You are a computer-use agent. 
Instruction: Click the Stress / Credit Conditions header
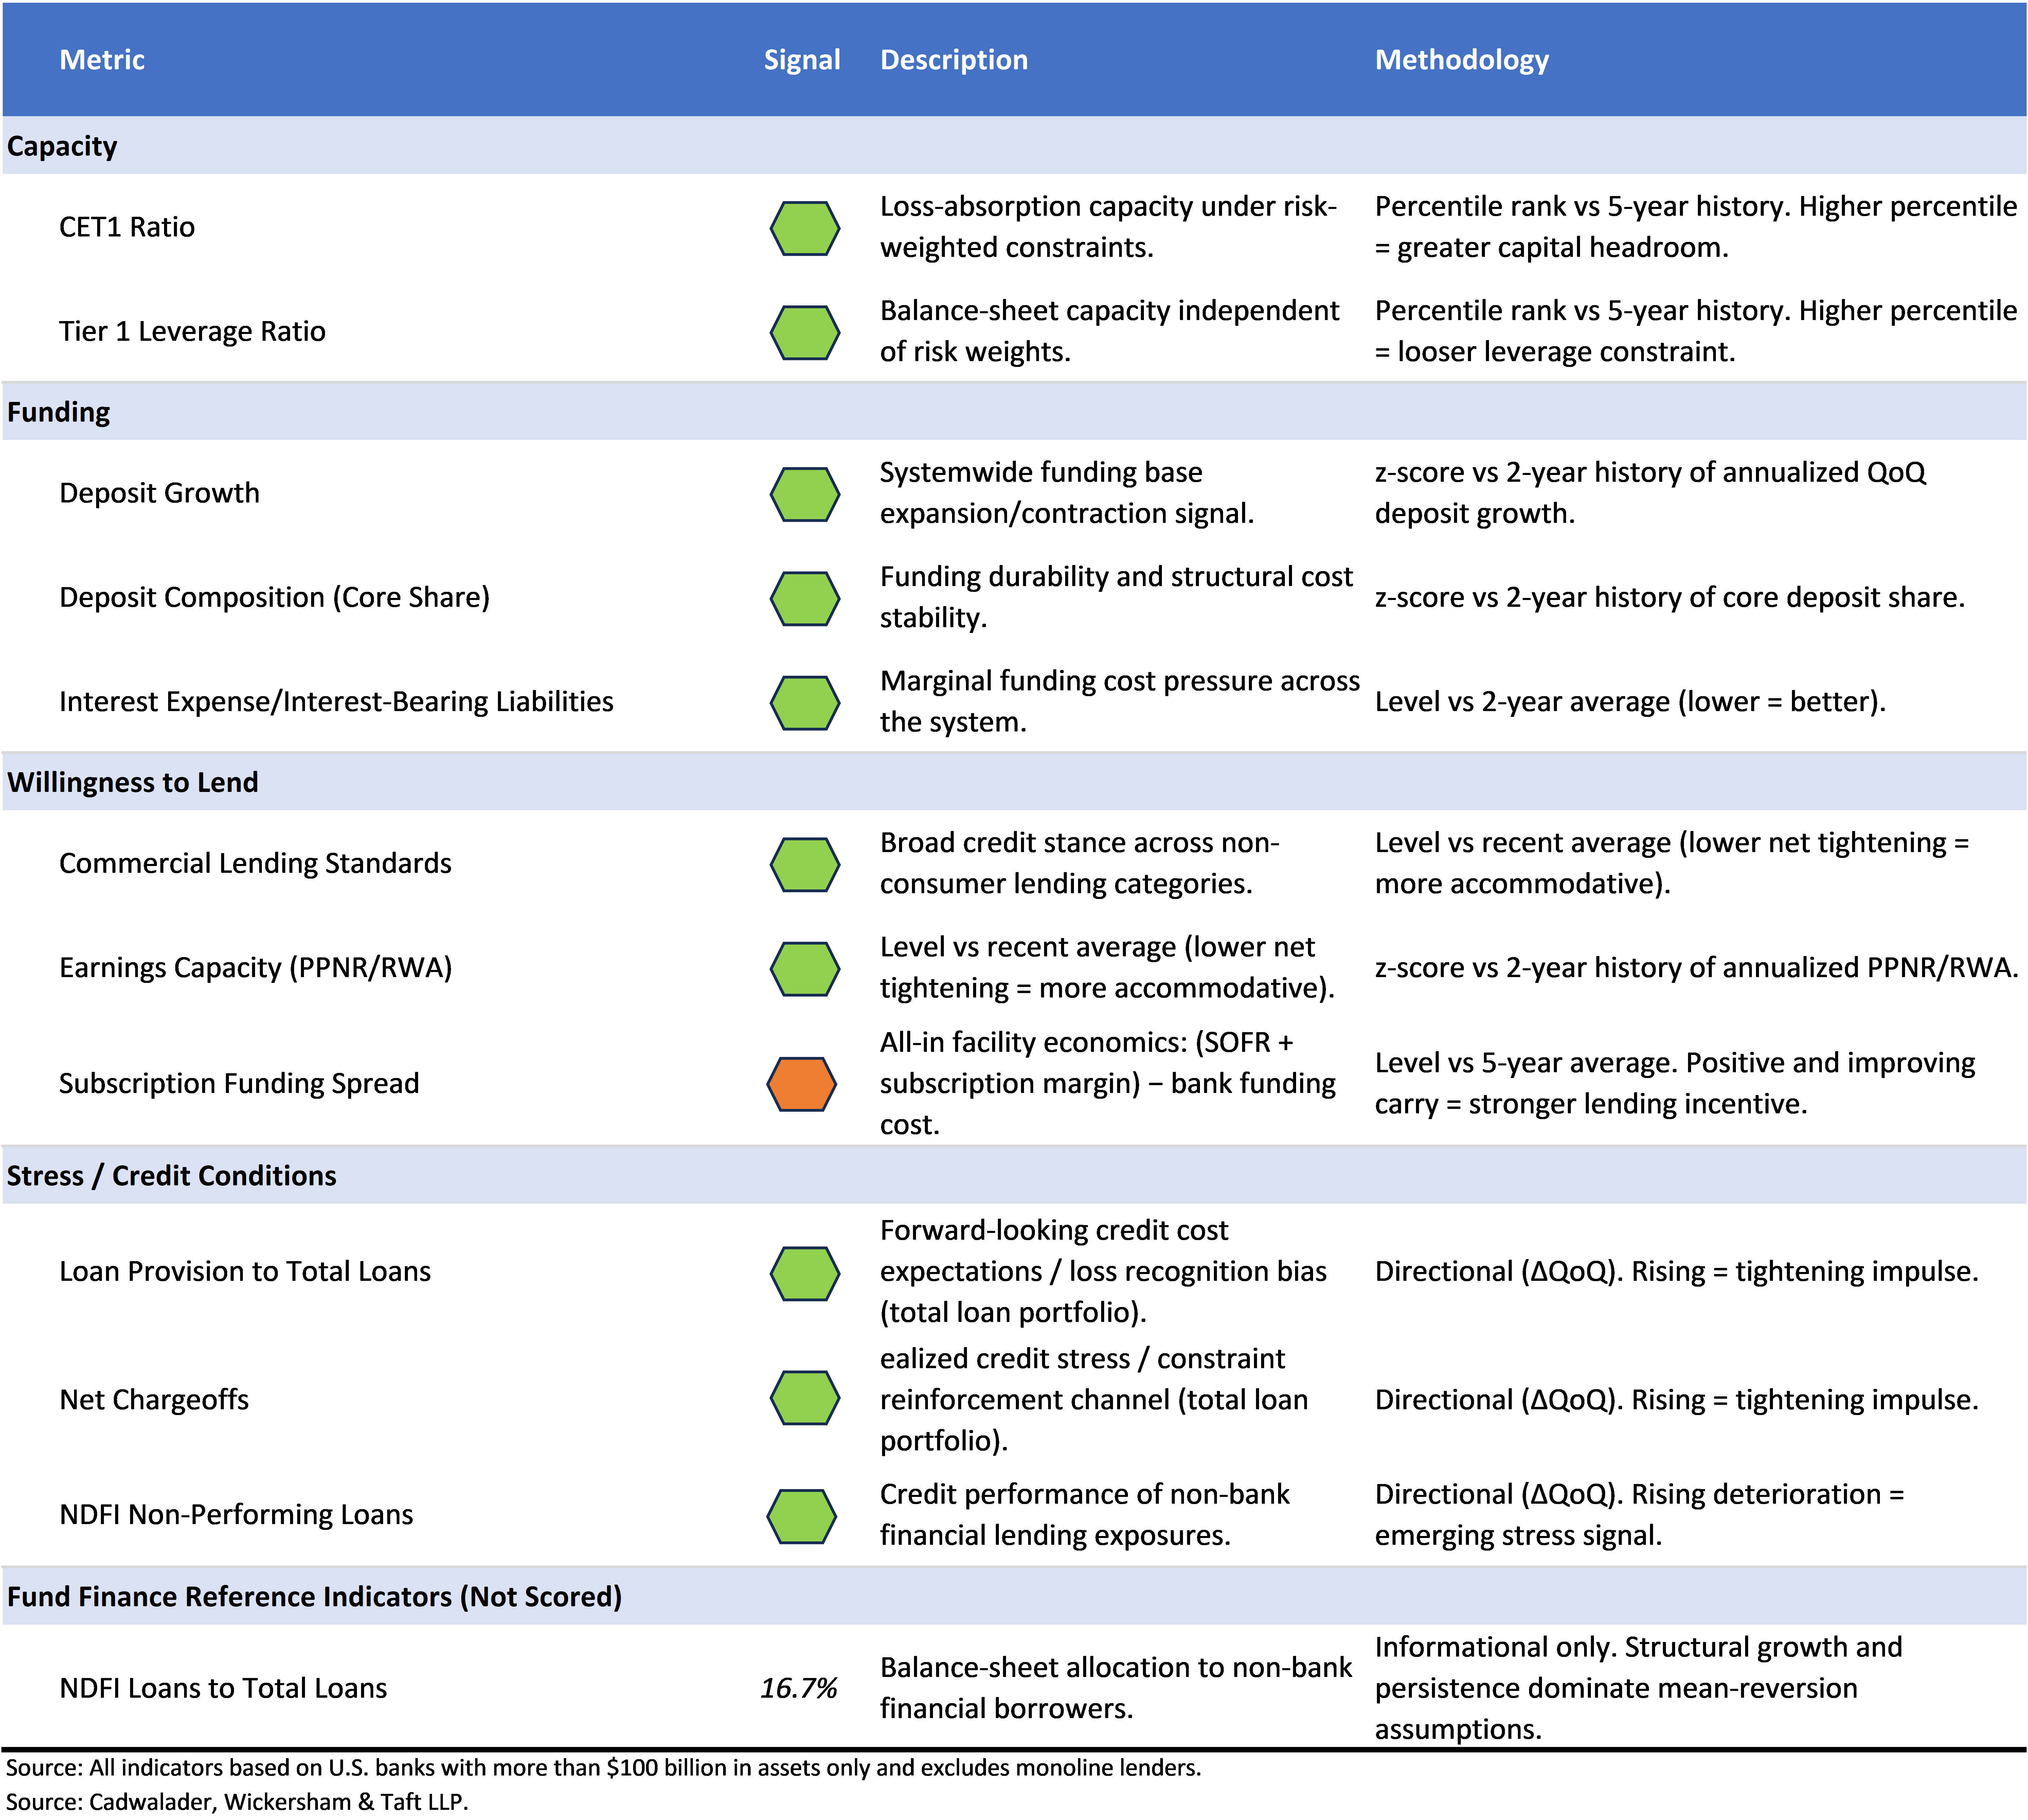[172, 1175]
